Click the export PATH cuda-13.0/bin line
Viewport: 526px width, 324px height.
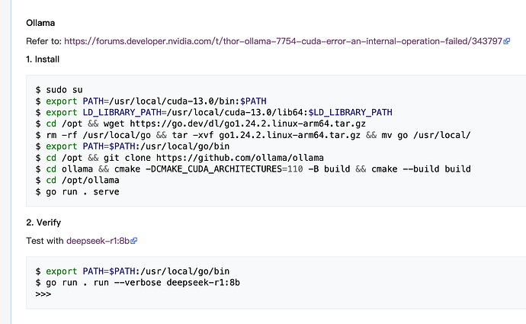pyautogui.click(x=151, y=101)
